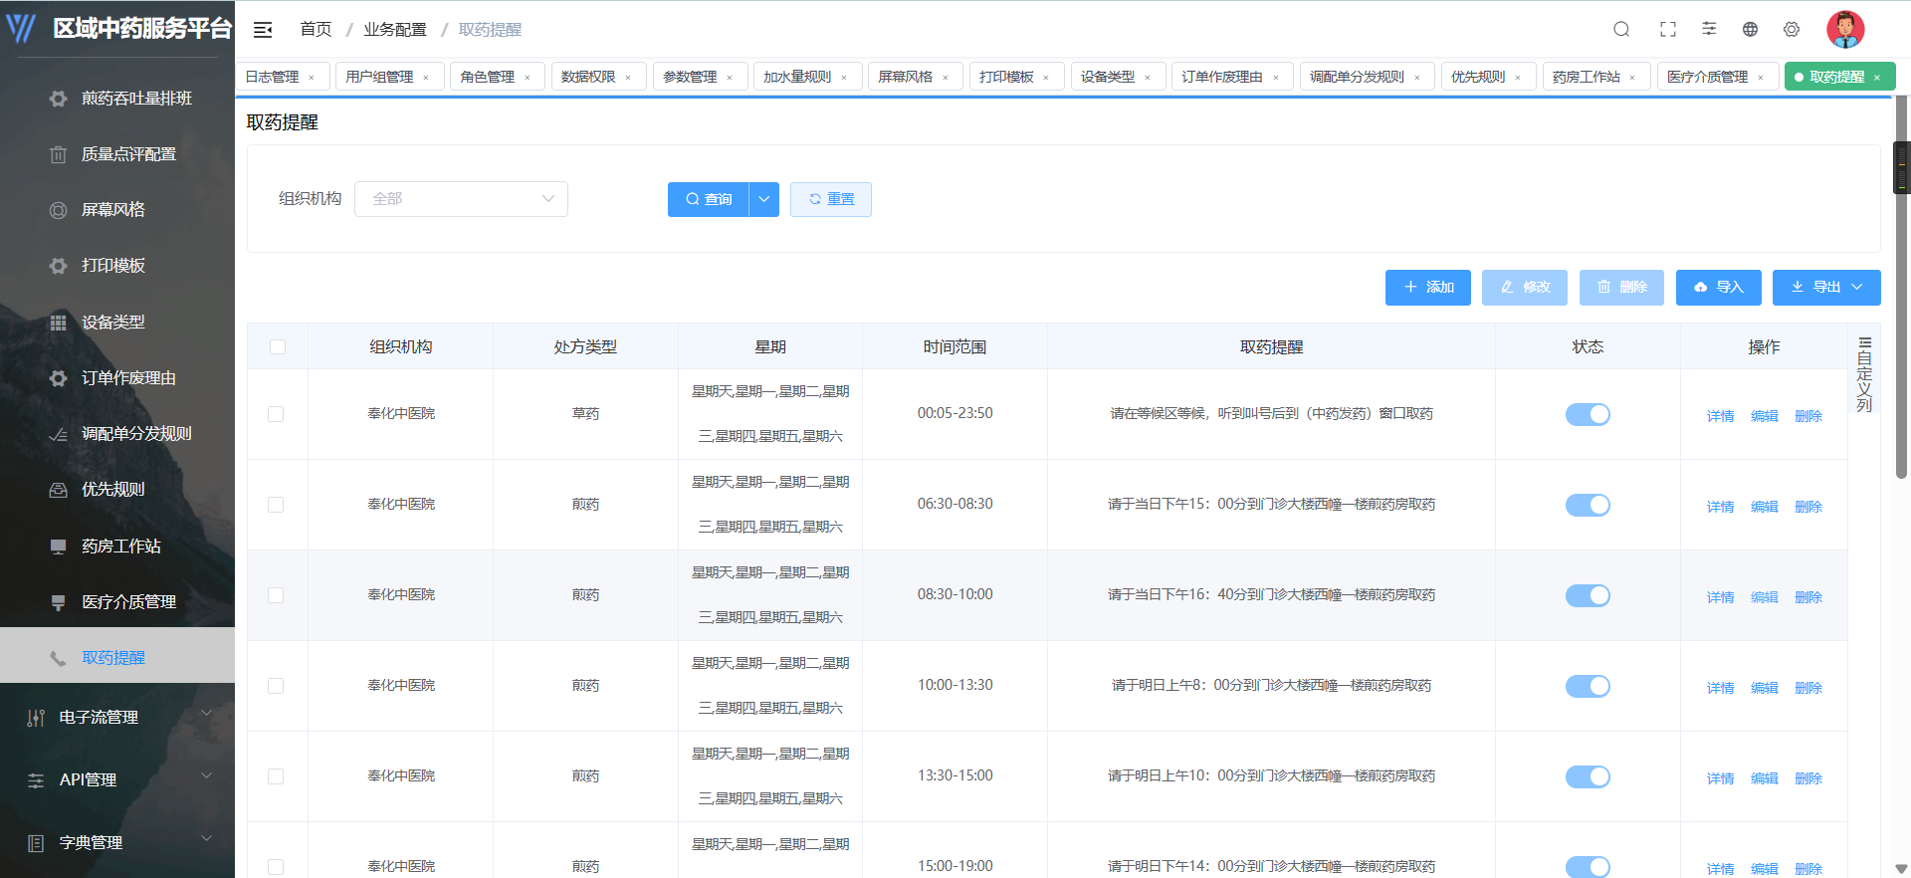Collapse the sidebar with the hamburger icon
The image size is (1911, 878).
[263, 30]
